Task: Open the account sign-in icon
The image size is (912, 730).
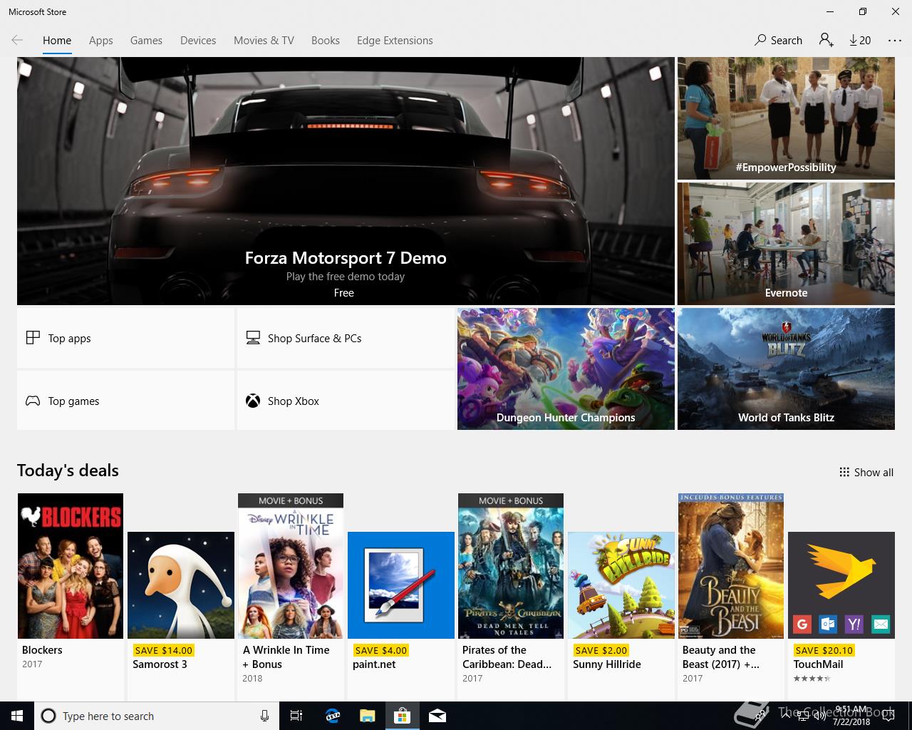Action: [x=826, y=41]
